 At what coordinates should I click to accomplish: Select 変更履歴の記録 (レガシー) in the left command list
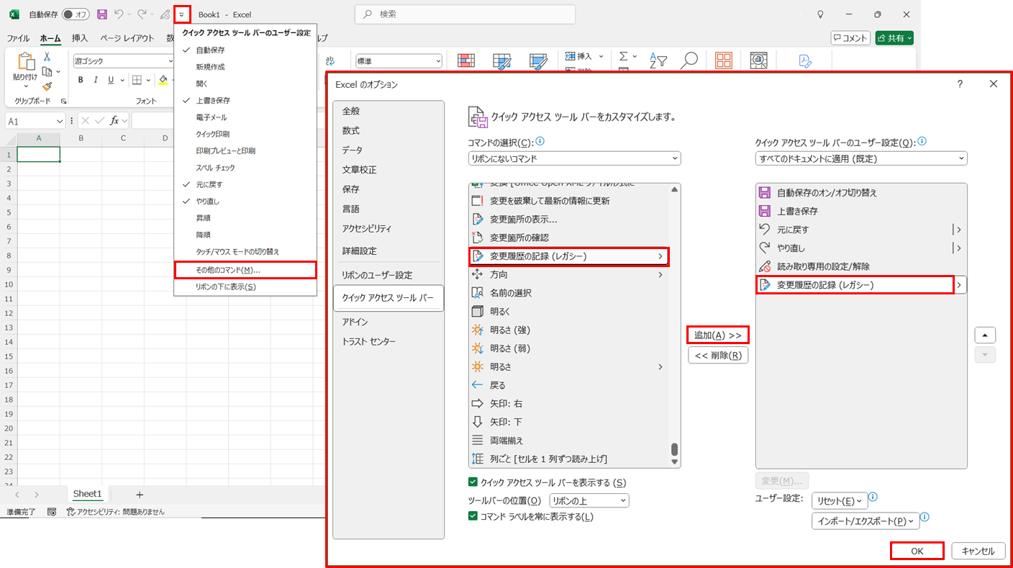(568, 256)
